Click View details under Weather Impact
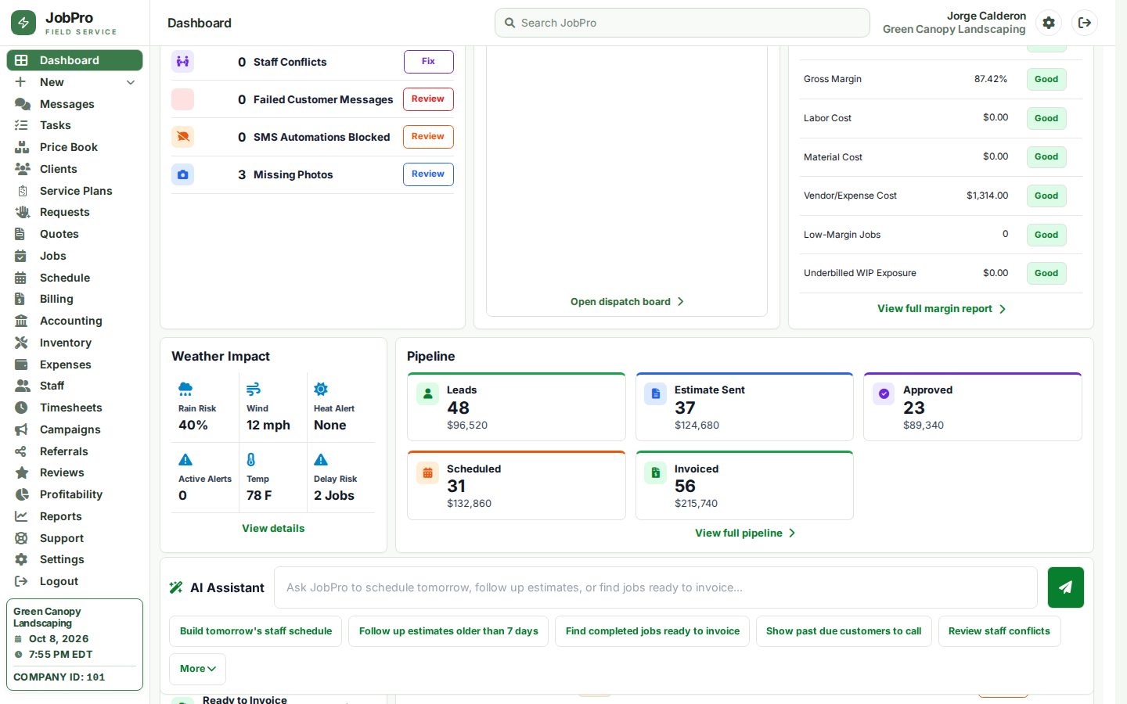1127x704 pixels. tap(273, 529)
